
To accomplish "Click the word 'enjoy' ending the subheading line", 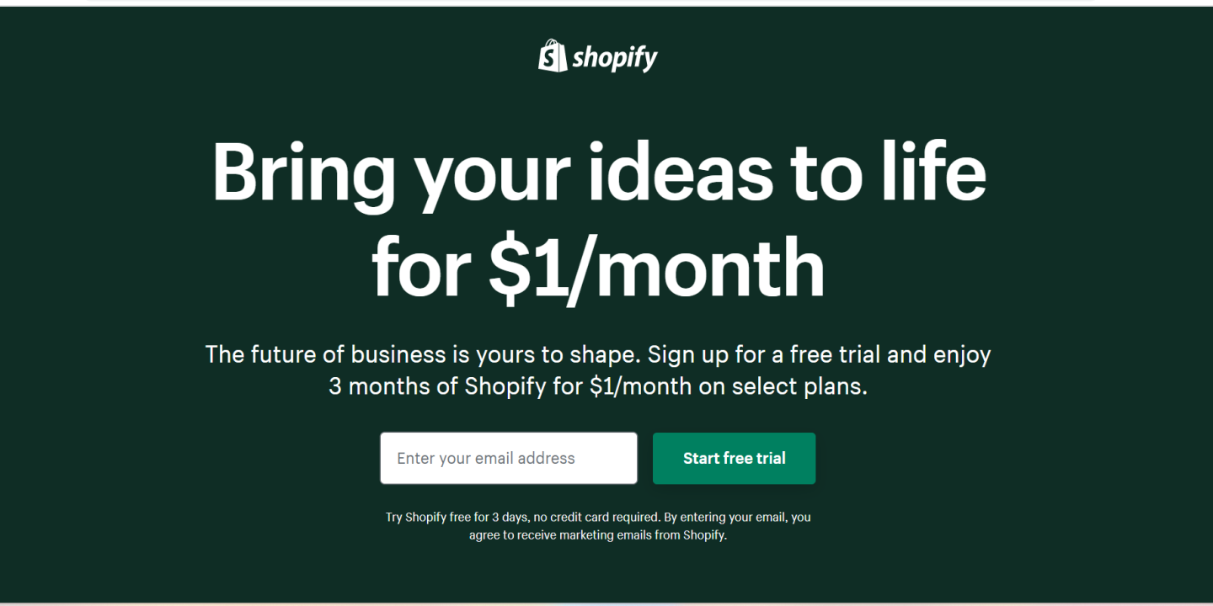I will tap(962, 354).
